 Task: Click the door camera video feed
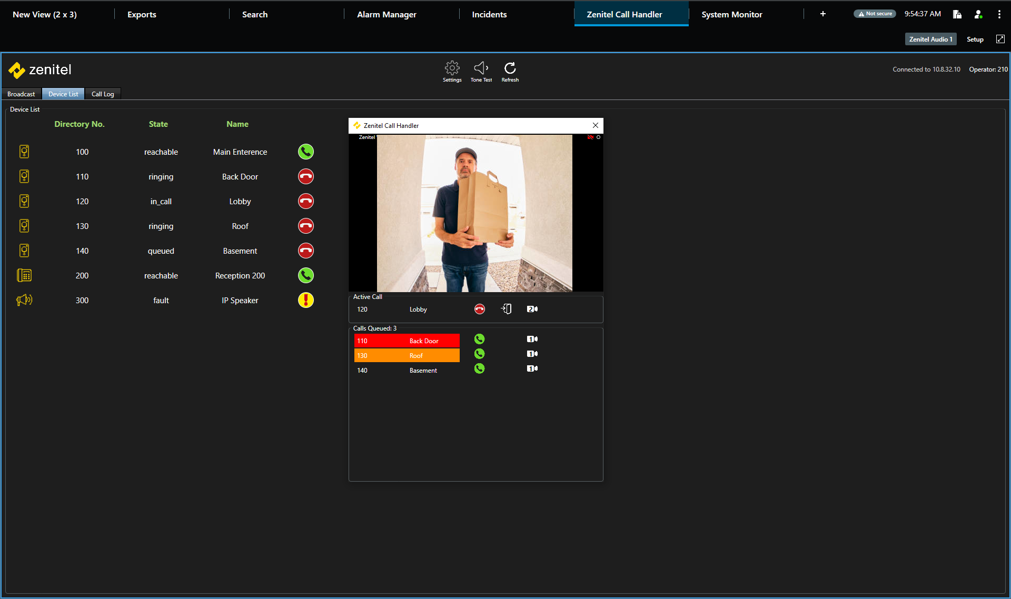click(474, 213)
